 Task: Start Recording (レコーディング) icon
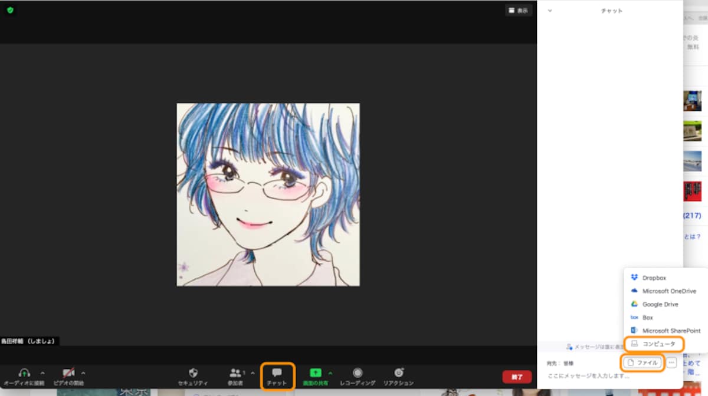[x=358, y=372]
